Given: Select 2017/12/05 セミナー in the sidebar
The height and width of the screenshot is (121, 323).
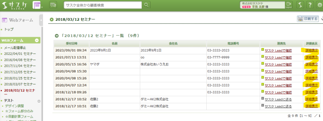Looking at the screenshot, I should (20, 72).
